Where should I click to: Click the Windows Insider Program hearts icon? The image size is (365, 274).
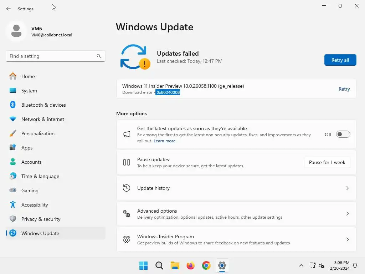click(x=127, y=239)
